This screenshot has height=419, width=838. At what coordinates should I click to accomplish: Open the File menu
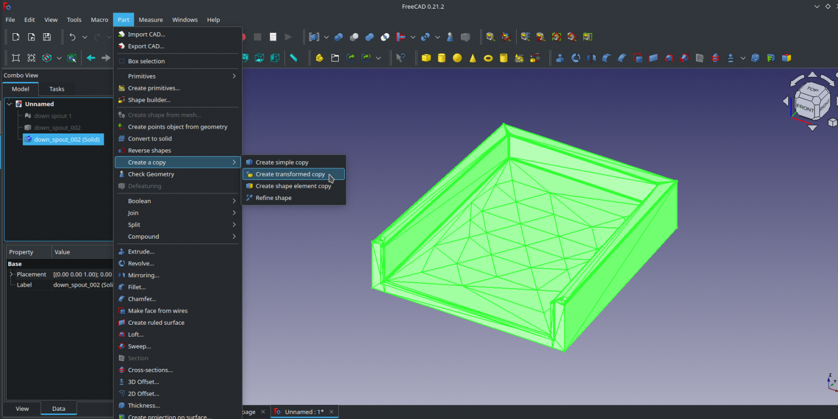coord(10,20)
